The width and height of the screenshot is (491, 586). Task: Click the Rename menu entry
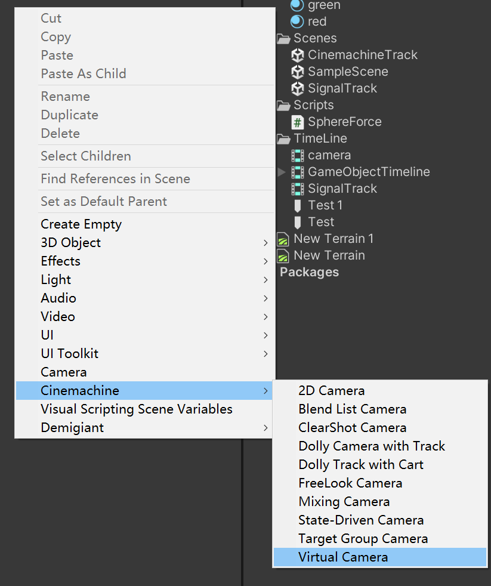[x=145, y=97]
